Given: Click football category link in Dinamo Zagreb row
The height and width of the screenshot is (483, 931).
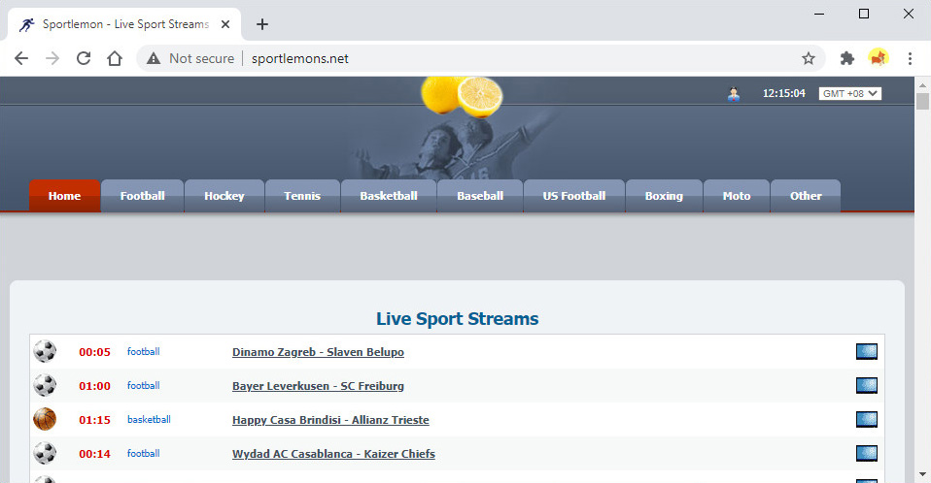Looking at the screenshot, I should (x=143, y=351).
